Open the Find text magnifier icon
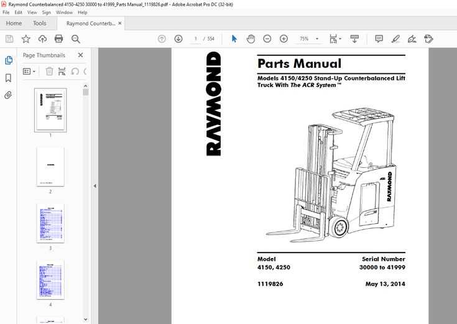Viewport: 457px width, 324px height. coord(75,39)
